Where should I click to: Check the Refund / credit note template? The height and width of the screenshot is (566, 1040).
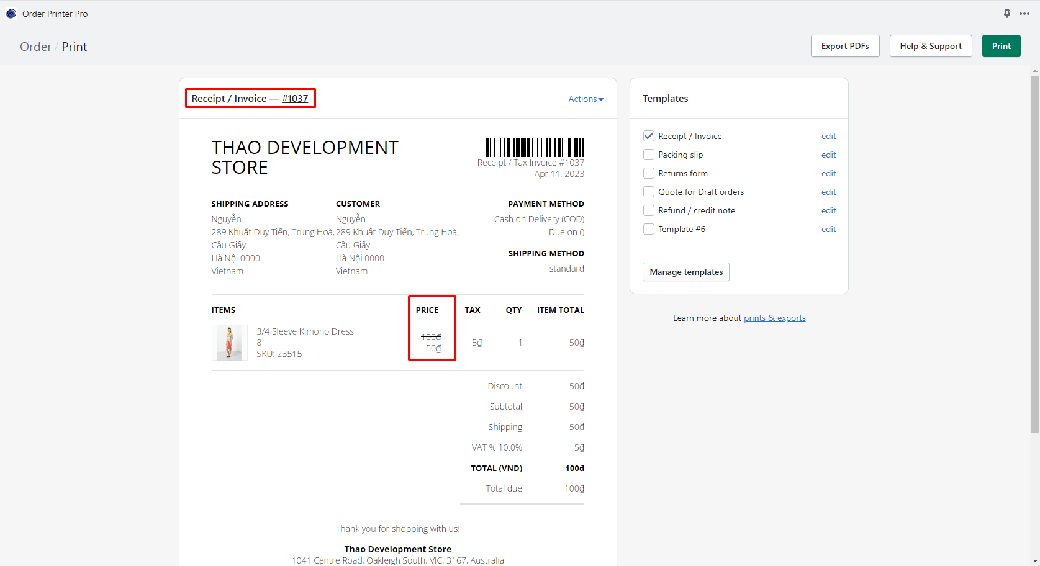tap(649, 210)
